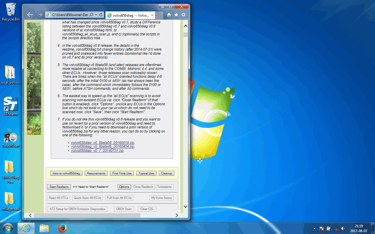Screen dimensions: 375x234
Task: Open the volvo850diag_v0_8beta46_20160404.zip link
Action: (x=103, y=147)
